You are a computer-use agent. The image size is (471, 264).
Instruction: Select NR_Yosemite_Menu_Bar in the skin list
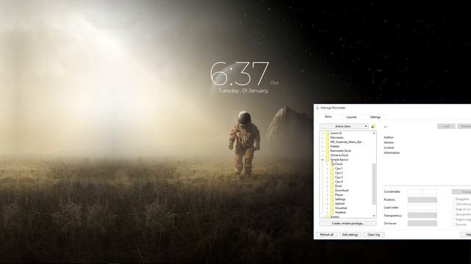coord(346,142)
